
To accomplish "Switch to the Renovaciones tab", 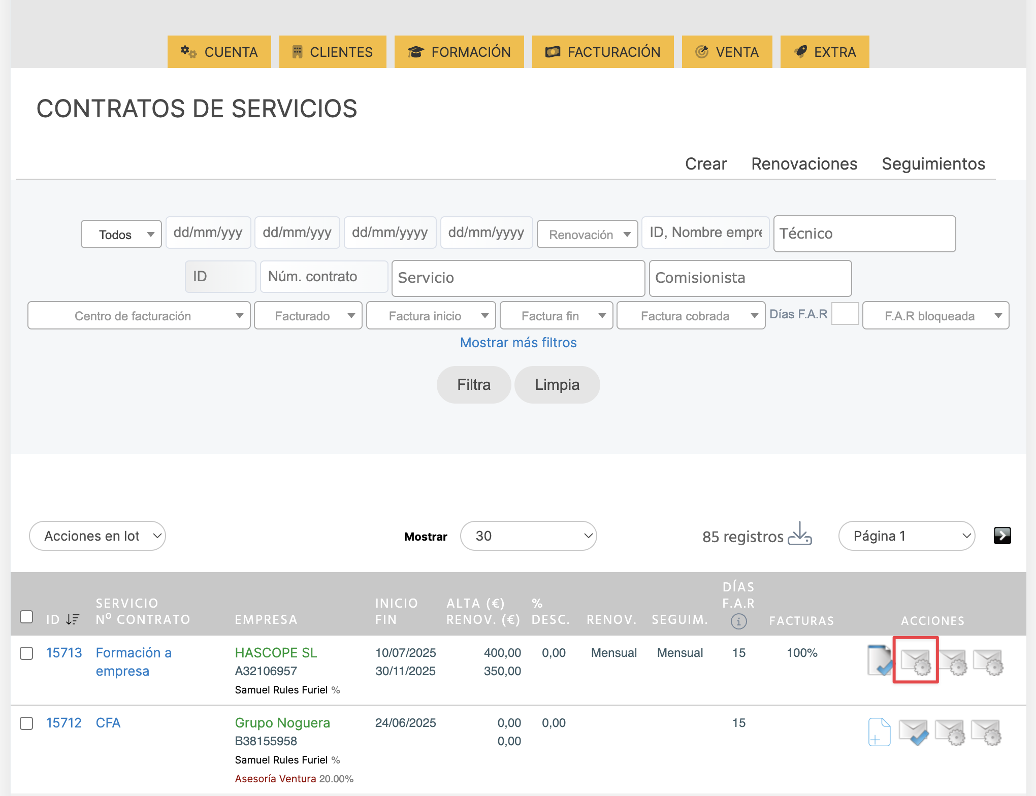I will coord(804,164).
